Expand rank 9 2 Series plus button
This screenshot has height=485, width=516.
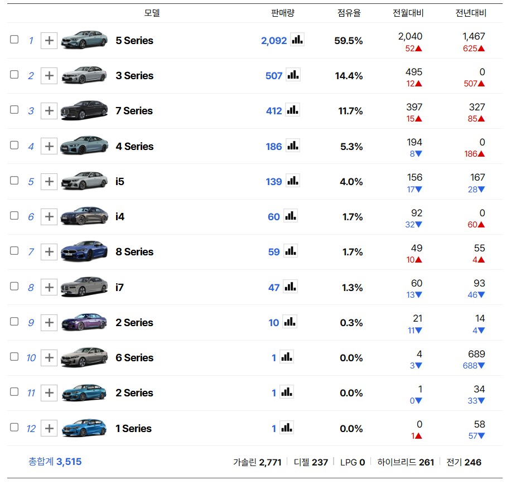click(49, 323)
